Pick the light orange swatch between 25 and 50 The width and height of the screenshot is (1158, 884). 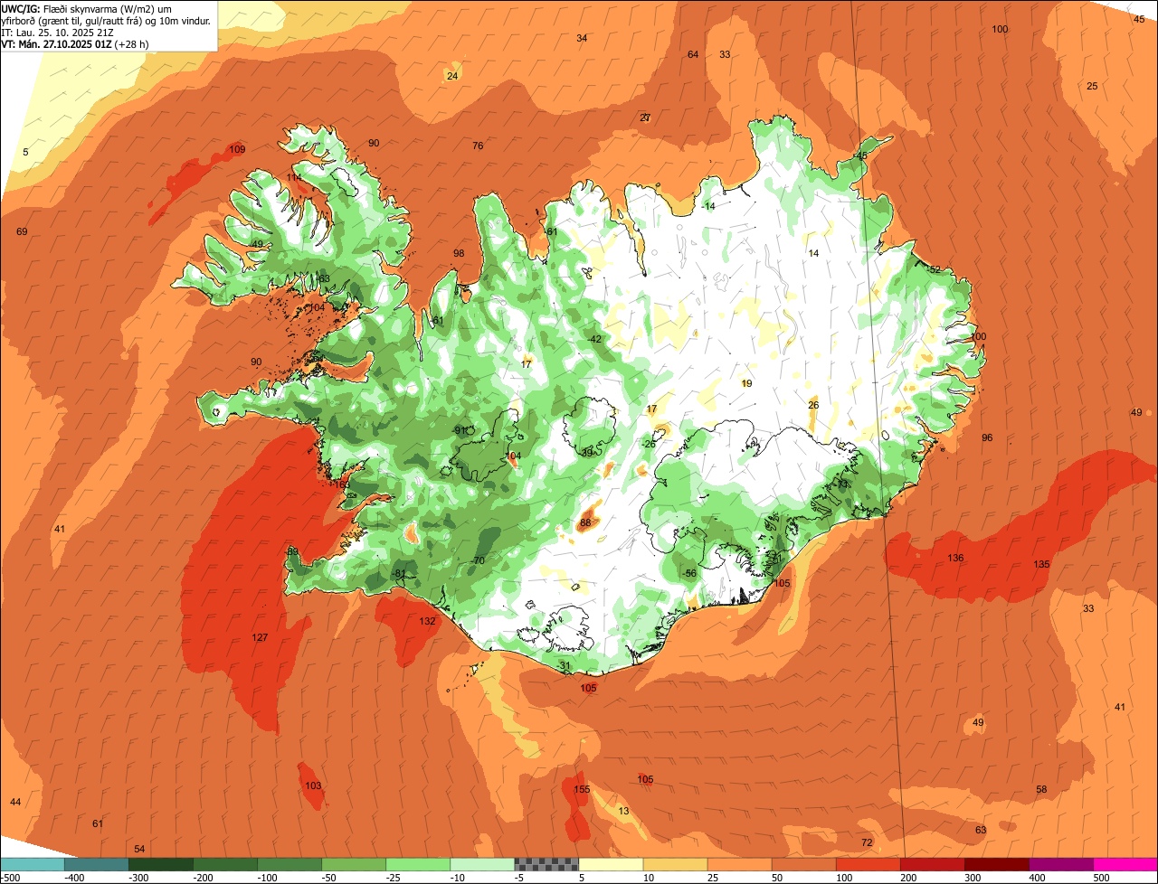coord(739,864)
